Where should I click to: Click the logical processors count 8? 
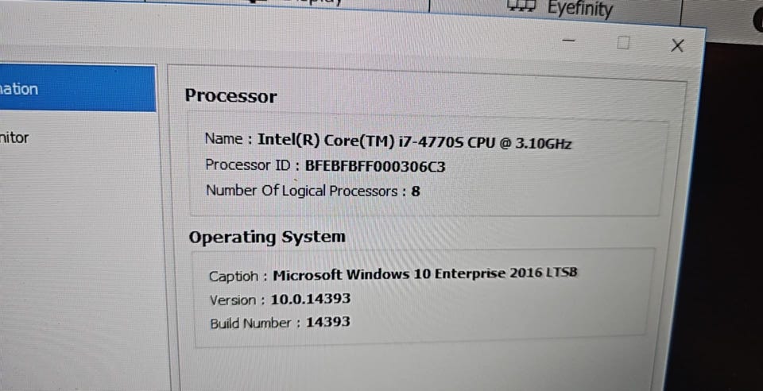tap(416, 192)
